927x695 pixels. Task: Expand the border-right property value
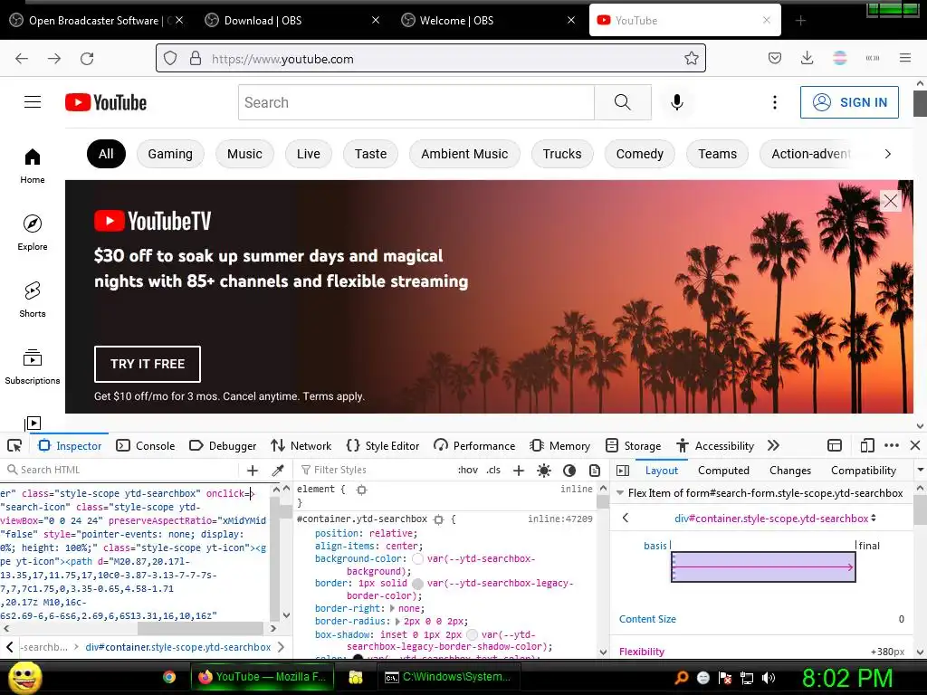tap(392, 608)
